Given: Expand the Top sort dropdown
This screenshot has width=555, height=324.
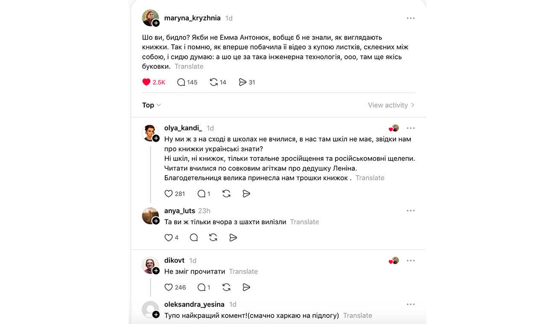Looking at the screenshot, I should pyautogui.click(x=152, y=105).
